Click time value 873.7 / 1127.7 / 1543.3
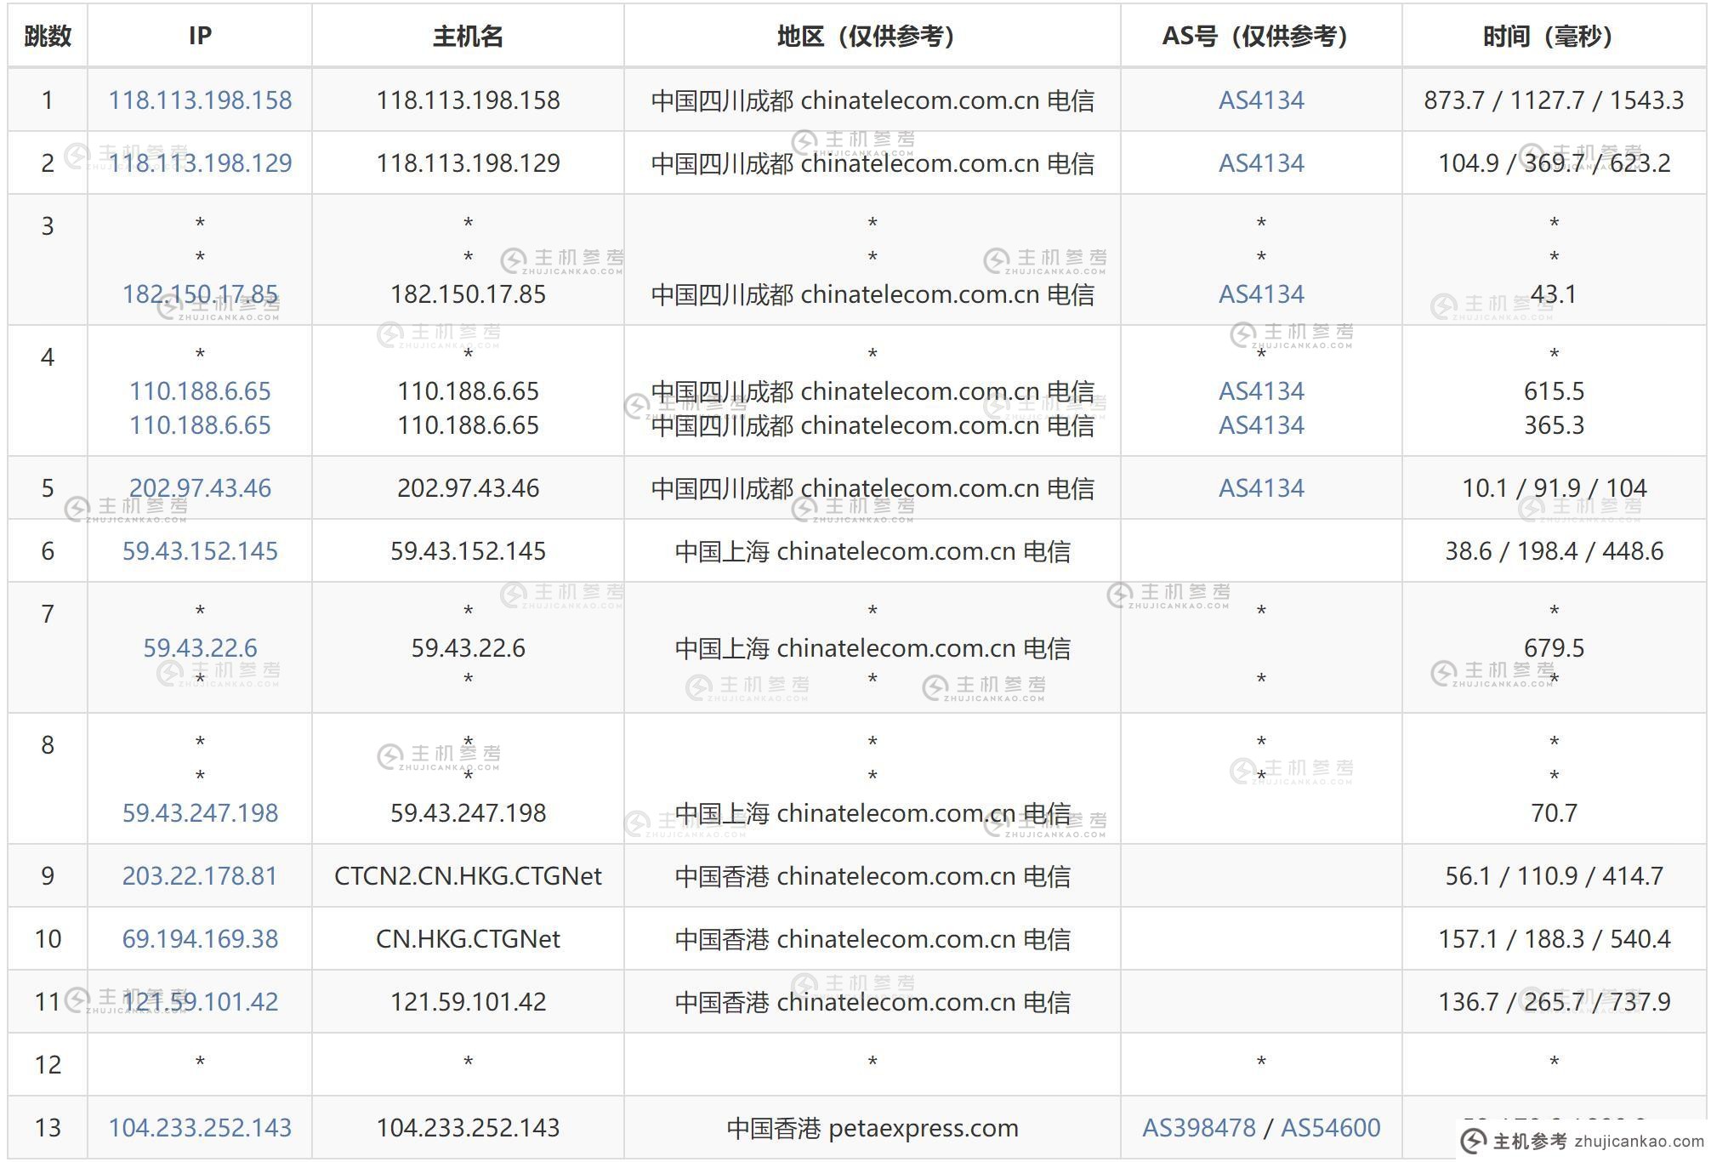The height and width of the screenshot is (1162, 1711). coord(1554,100)
